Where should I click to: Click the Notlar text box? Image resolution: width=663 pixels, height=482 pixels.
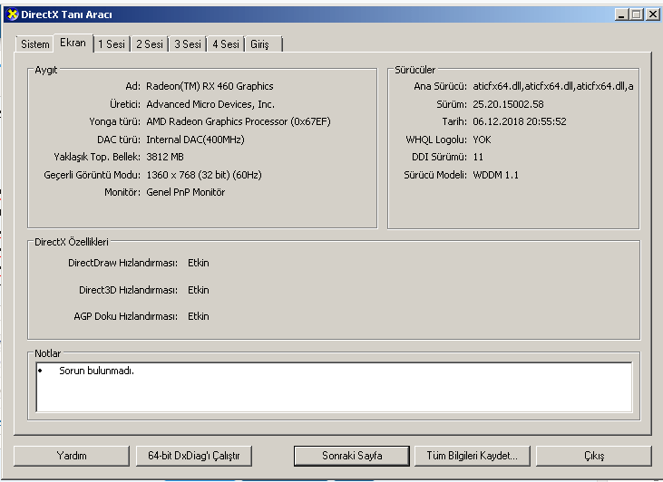tap(334, 387)
